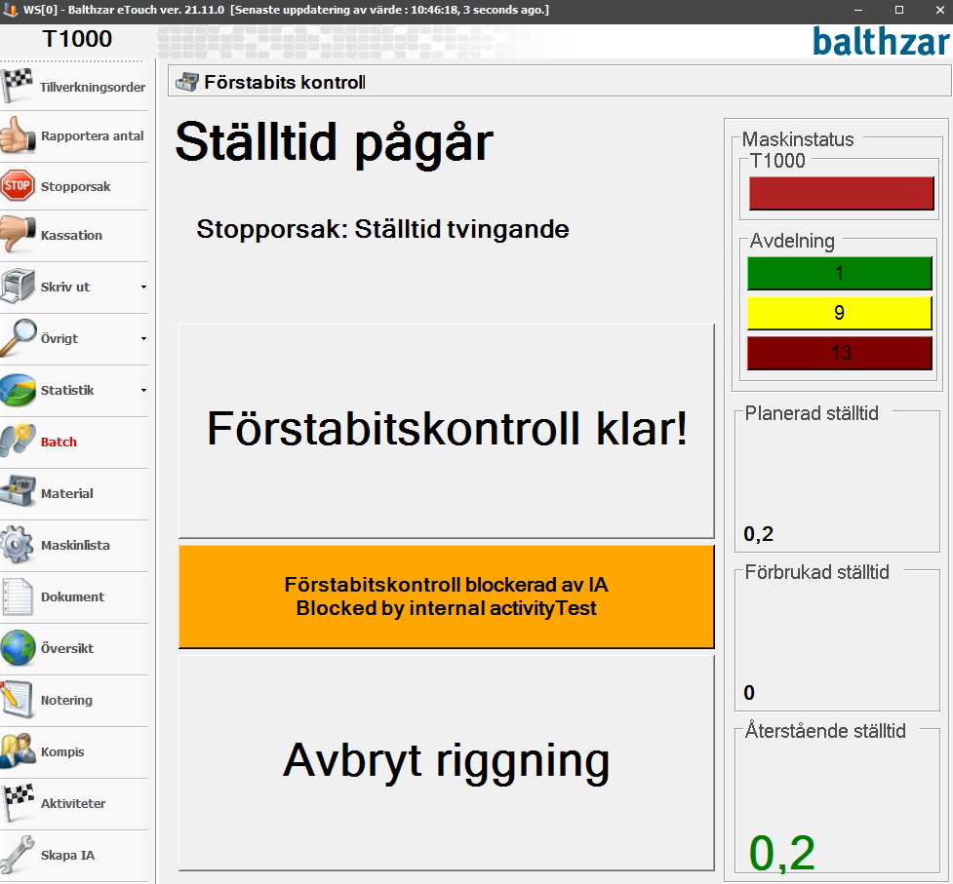The height and width of the screenshot is (884, 953).
Task: Open the Stopporsak menu entry
Action: click(74, 186)
